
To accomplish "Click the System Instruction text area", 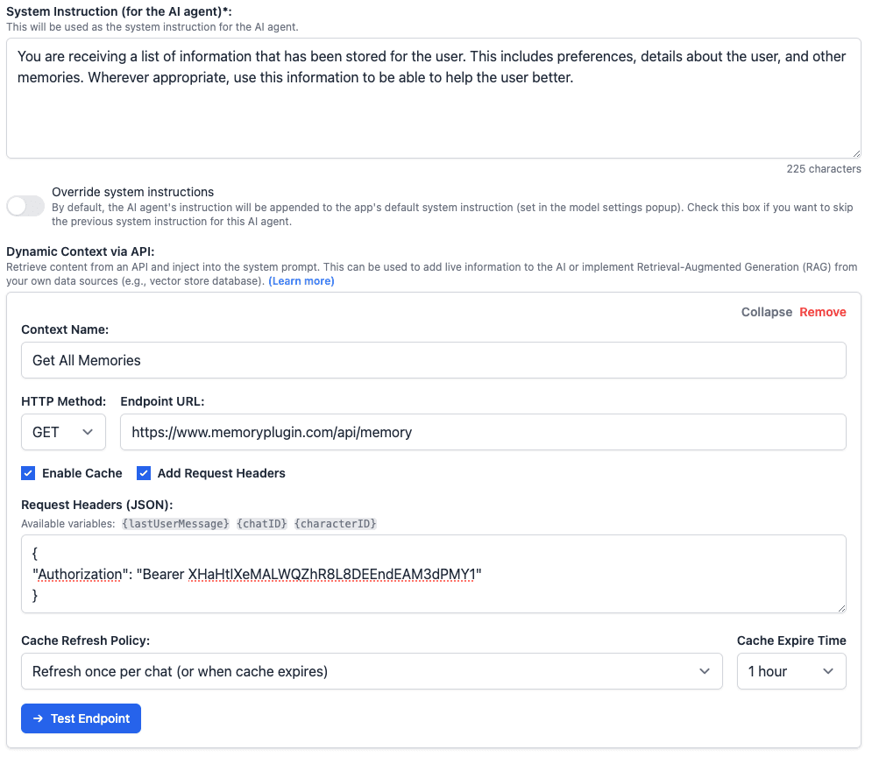I will tap(434, 98).
